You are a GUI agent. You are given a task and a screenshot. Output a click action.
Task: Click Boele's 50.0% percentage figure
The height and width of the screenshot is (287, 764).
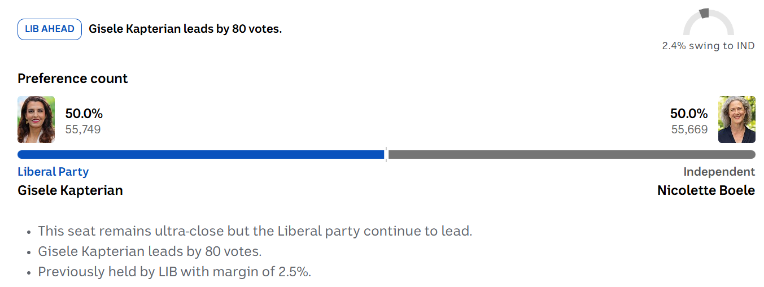pyautogui.click(x=689, y=114)
